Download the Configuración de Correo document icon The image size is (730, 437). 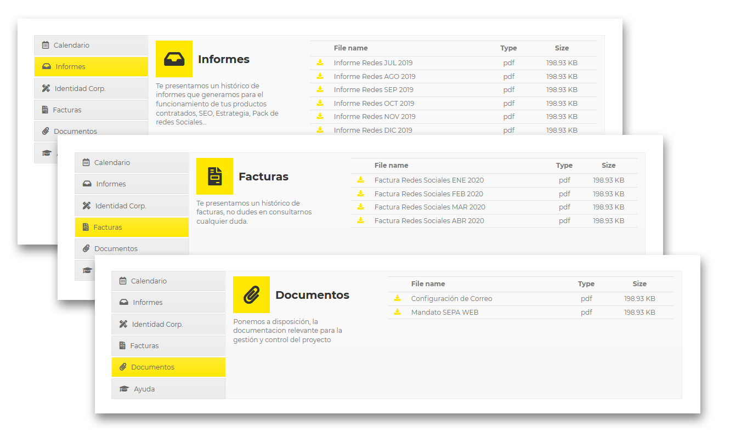point(397,298)
